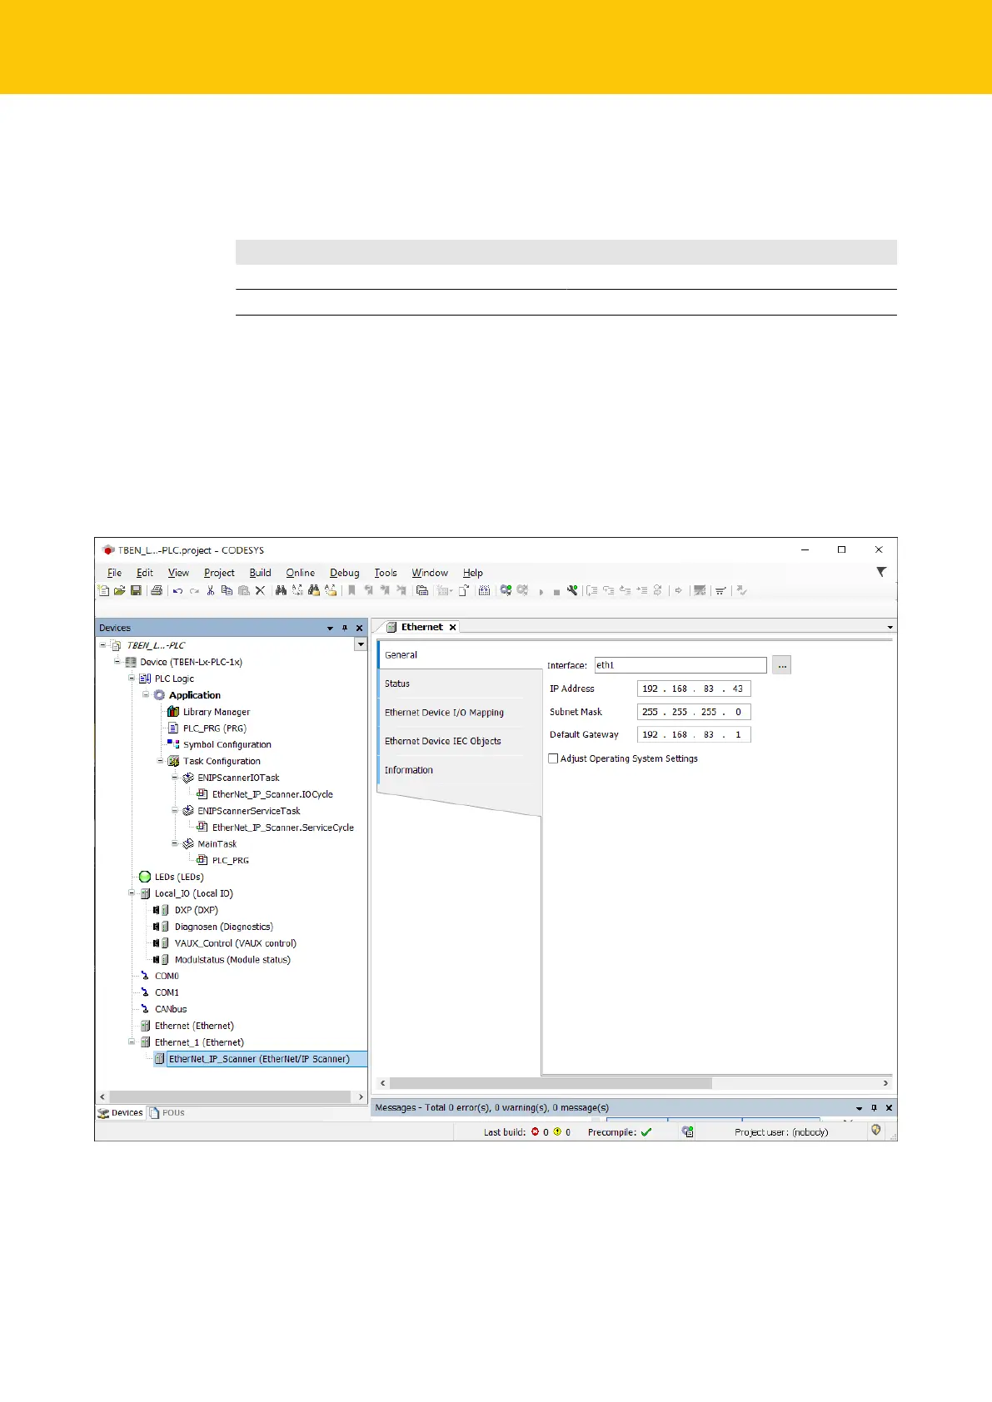Open the Debug menu

pos(344,573)
